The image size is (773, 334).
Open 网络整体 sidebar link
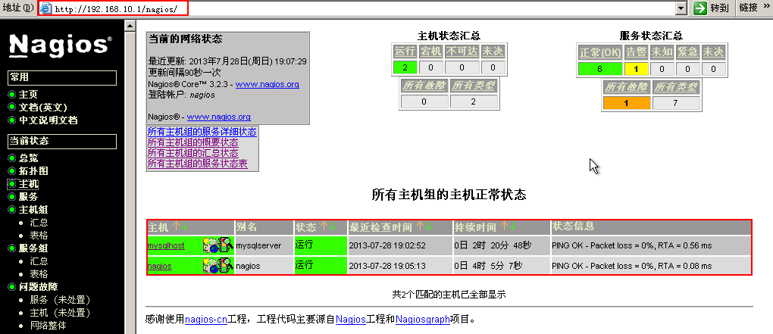[49, 325]
